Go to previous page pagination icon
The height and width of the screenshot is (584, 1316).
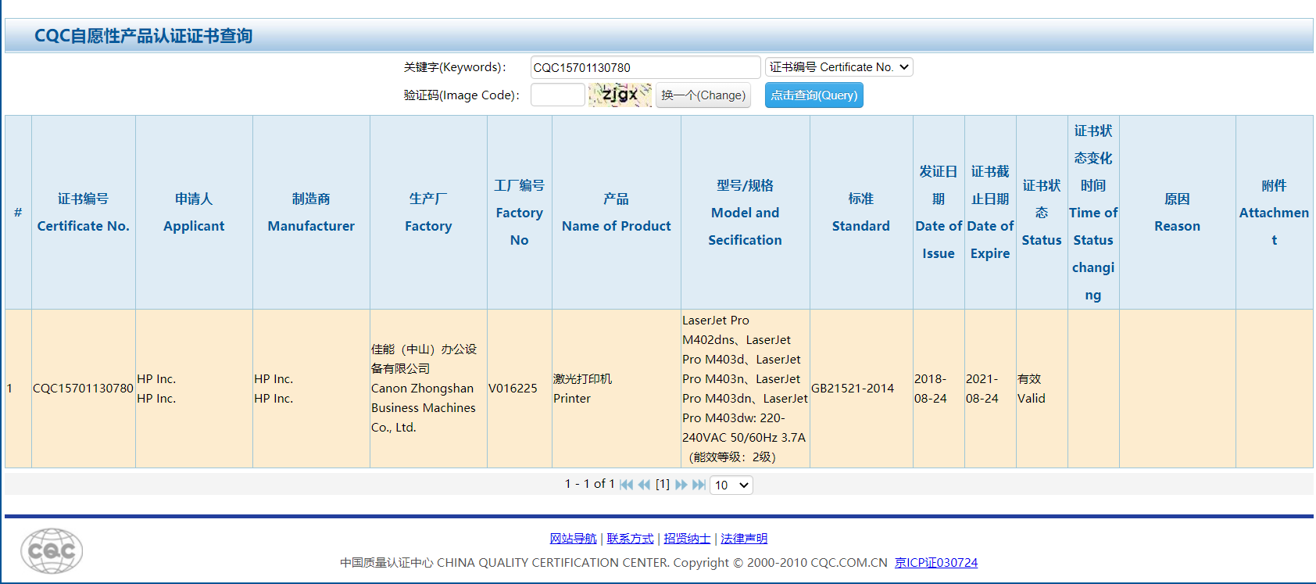click(644, 485)
